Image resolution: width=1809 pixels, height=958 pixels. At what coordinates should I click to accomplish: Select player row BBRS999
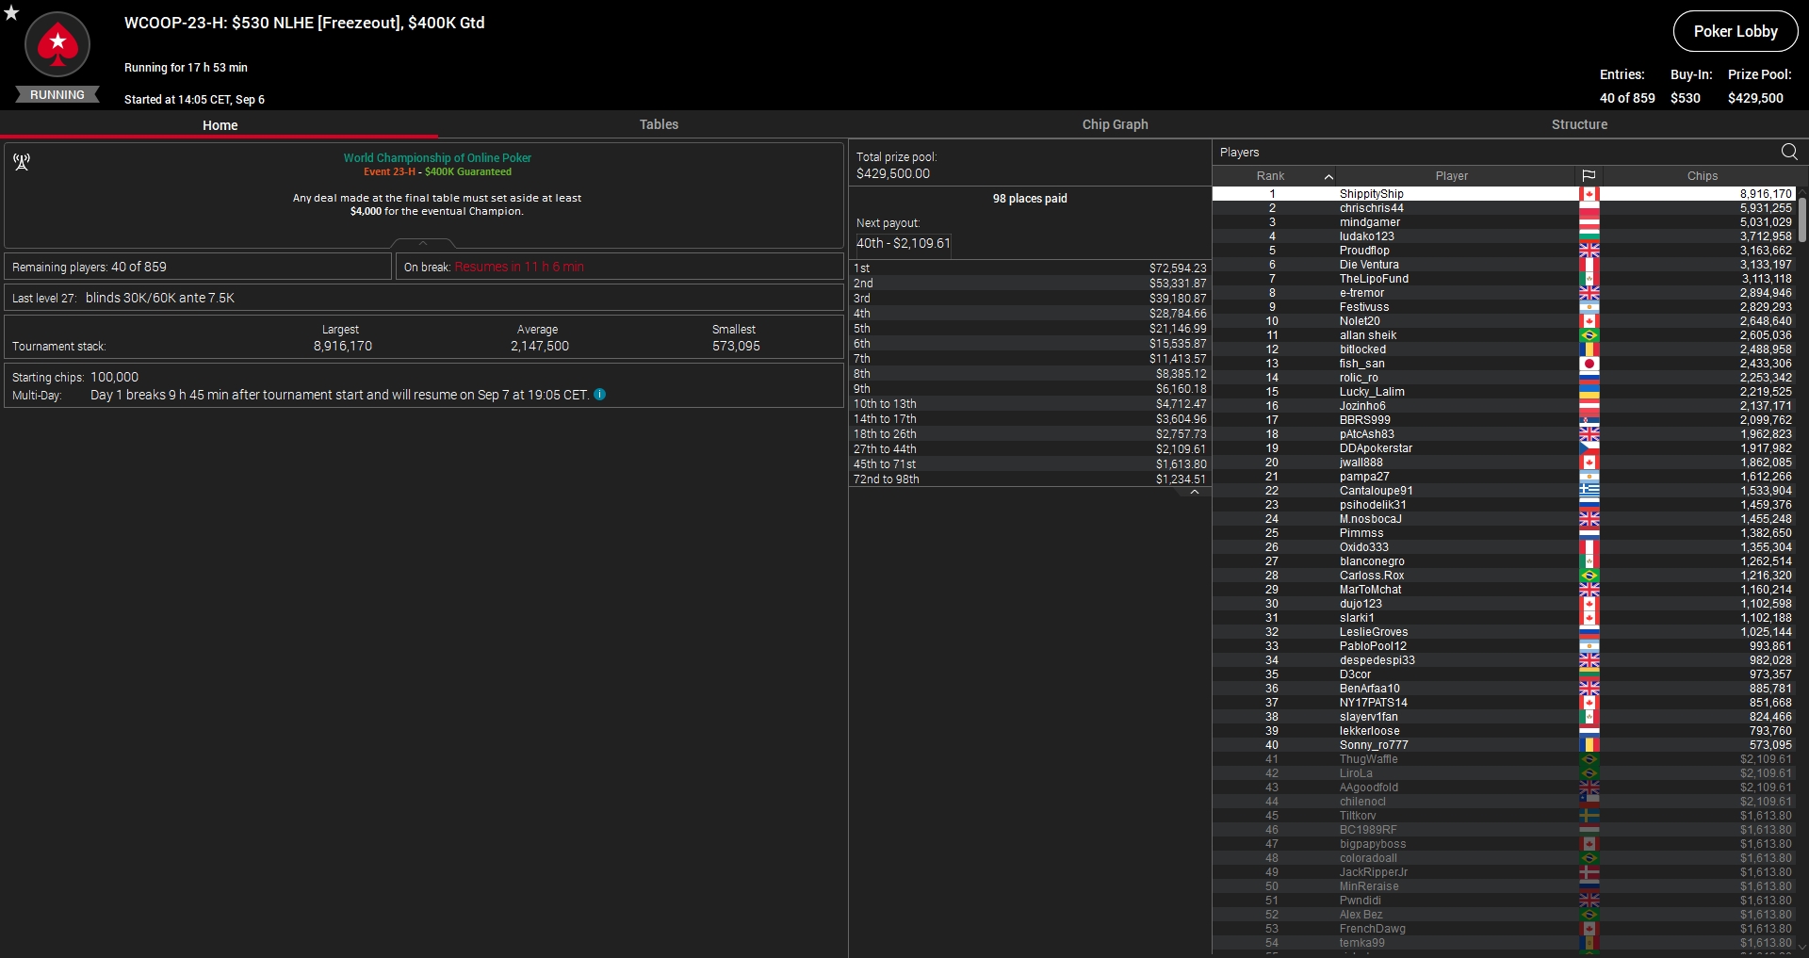(1504, 420)
